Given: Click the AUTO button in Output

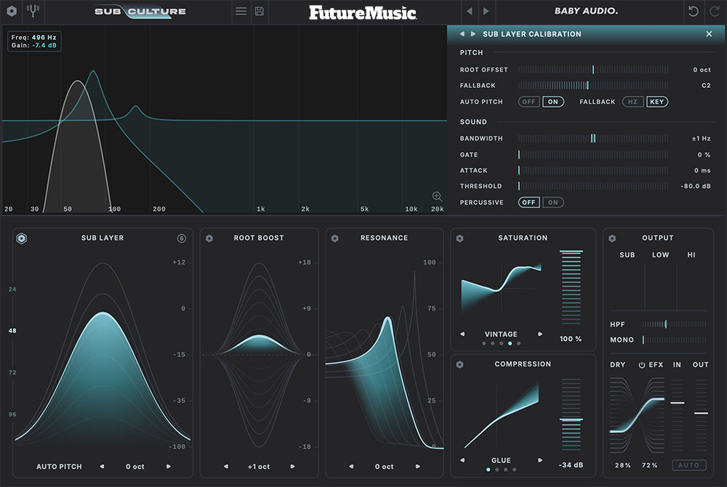Looking at the screenshot, I should click(689, 465).
